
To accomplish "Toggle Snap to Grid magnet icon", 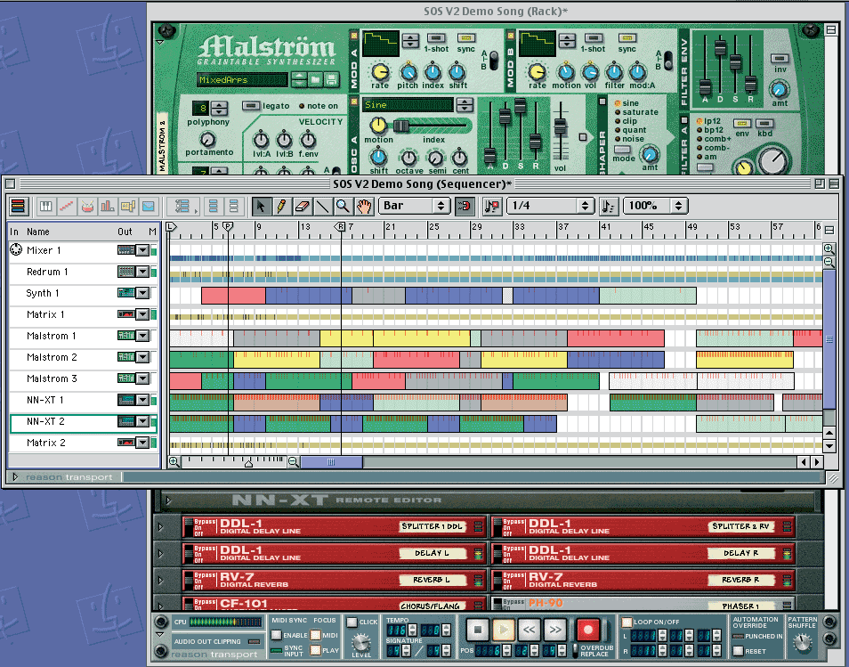I will coord(464,206).
